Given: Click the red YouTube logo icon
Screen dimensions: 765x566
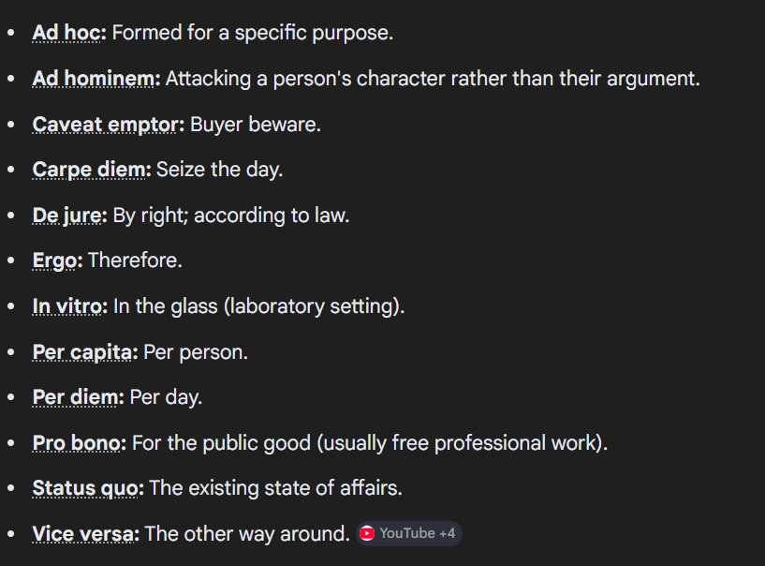Looking at the screenshot, I should pos(367,533).
